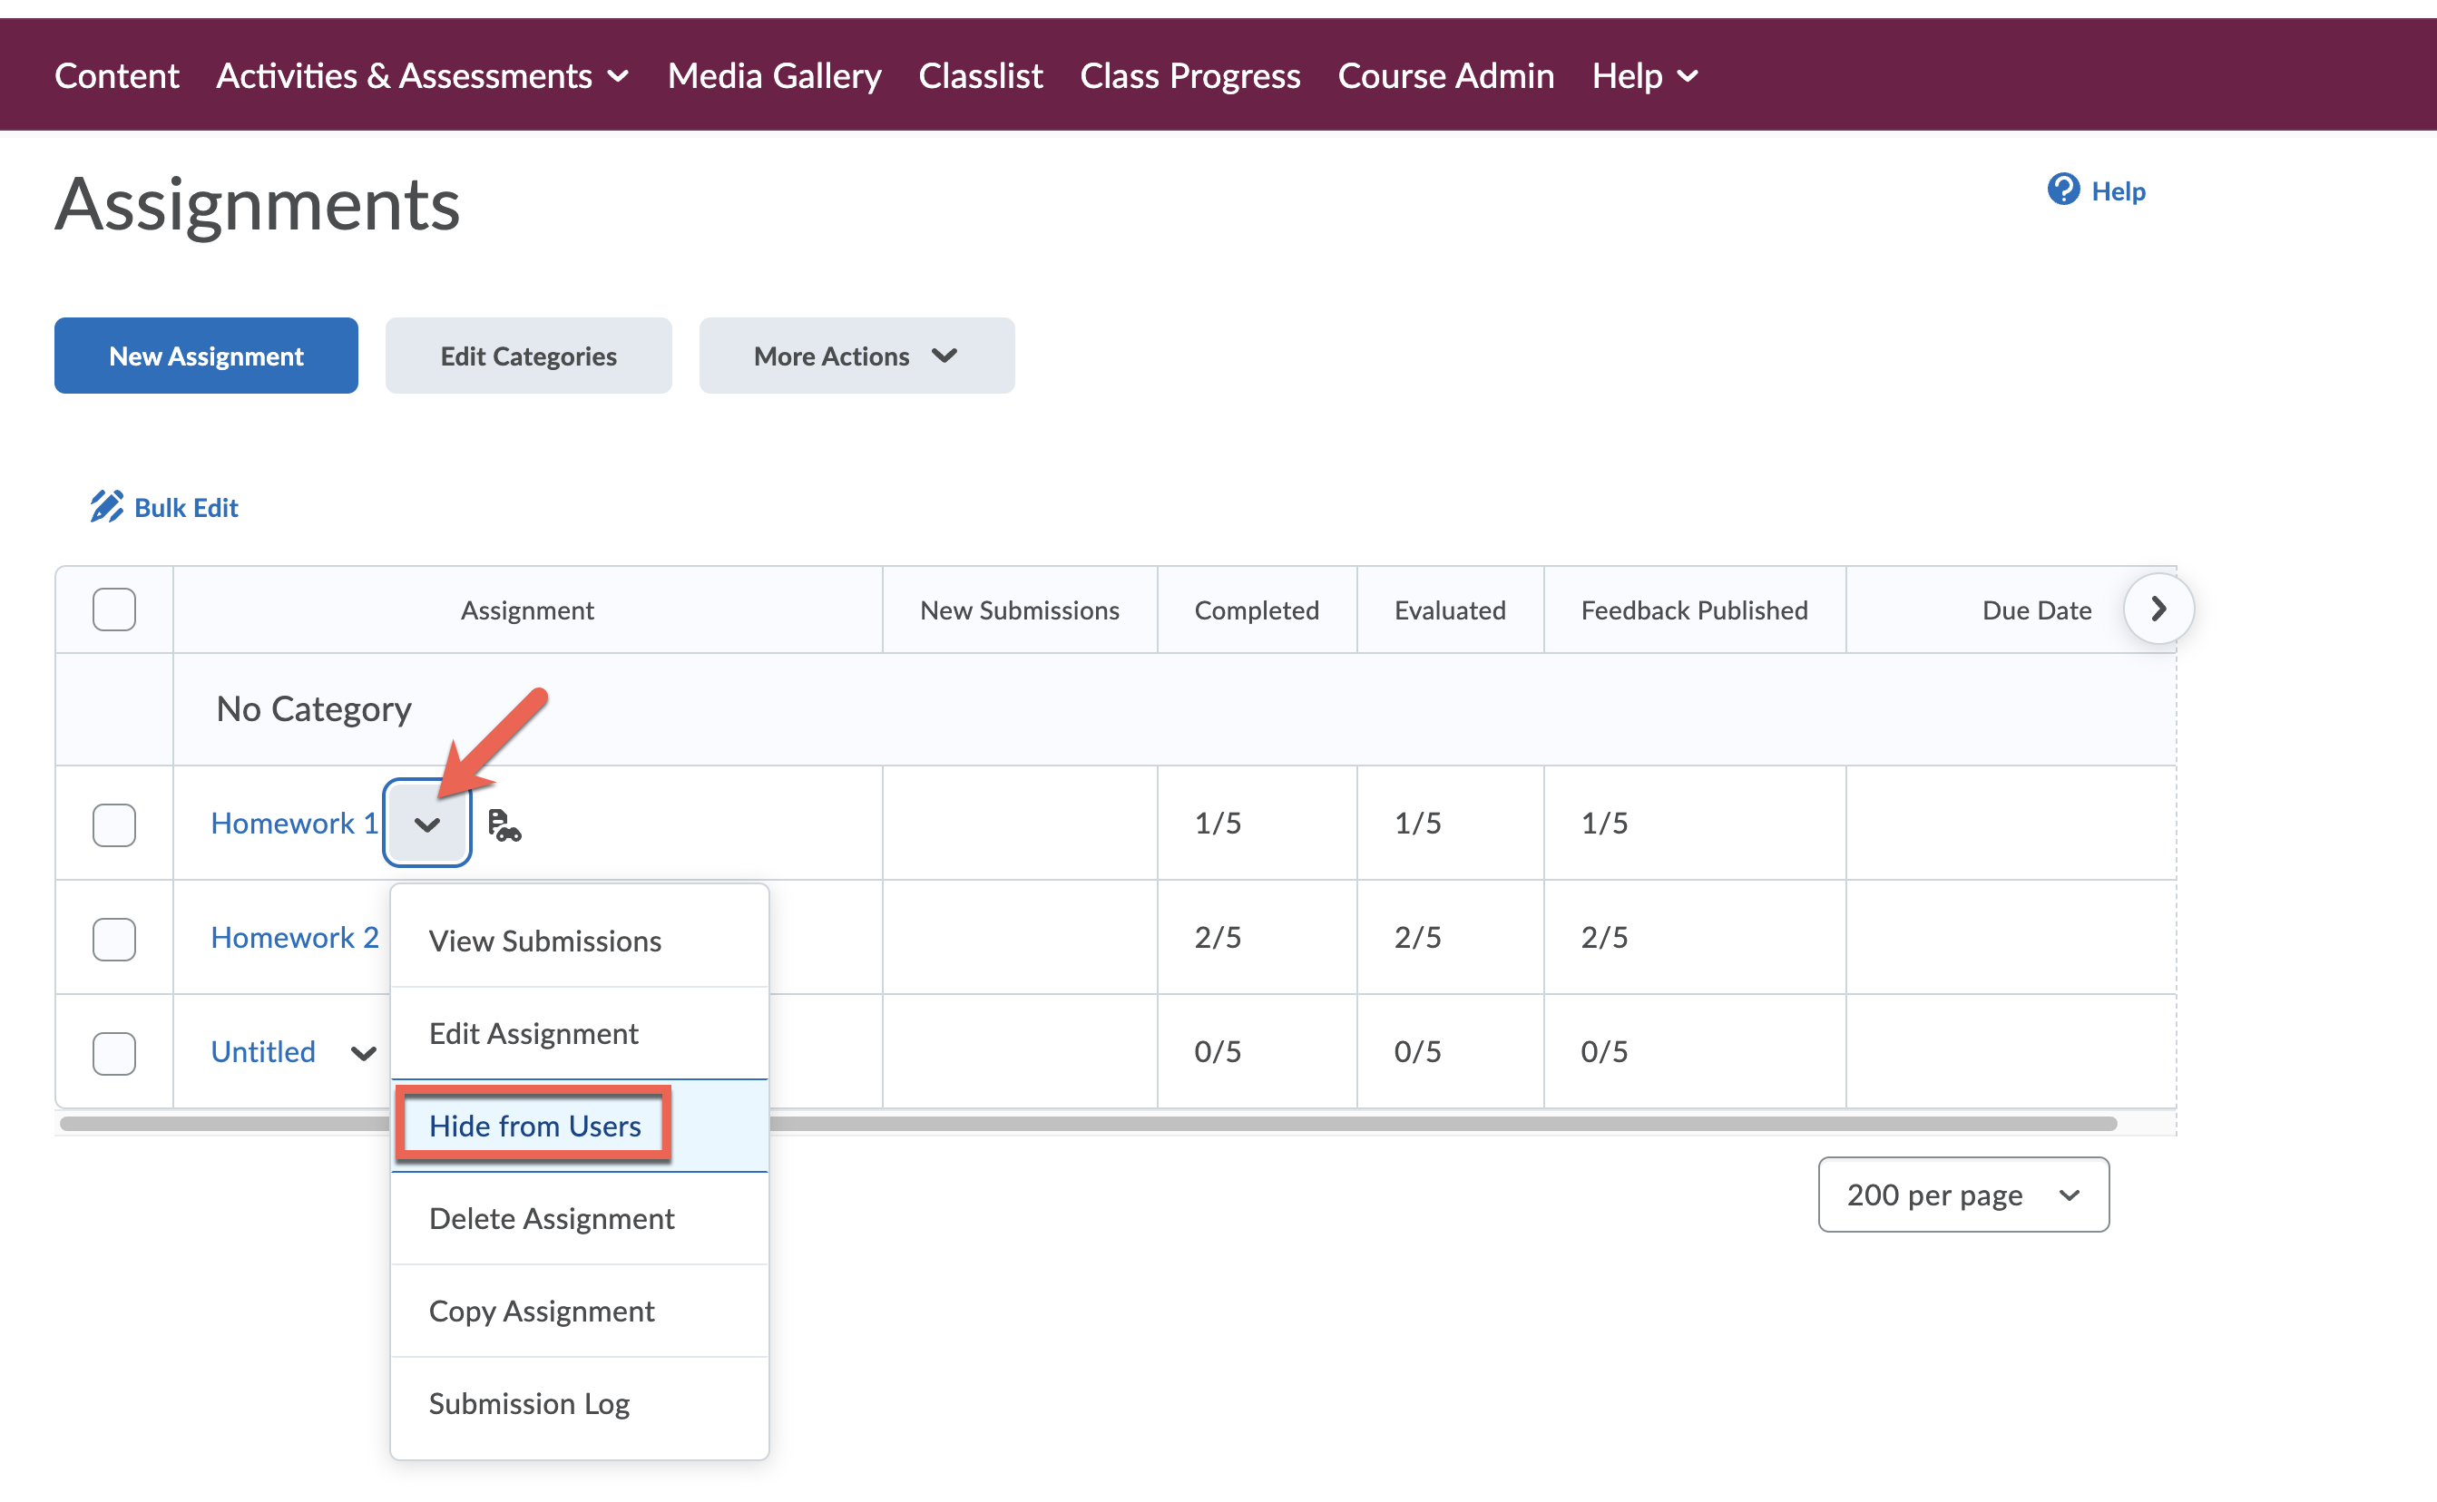Click the Help question mark icon

tap(2062, 190)
